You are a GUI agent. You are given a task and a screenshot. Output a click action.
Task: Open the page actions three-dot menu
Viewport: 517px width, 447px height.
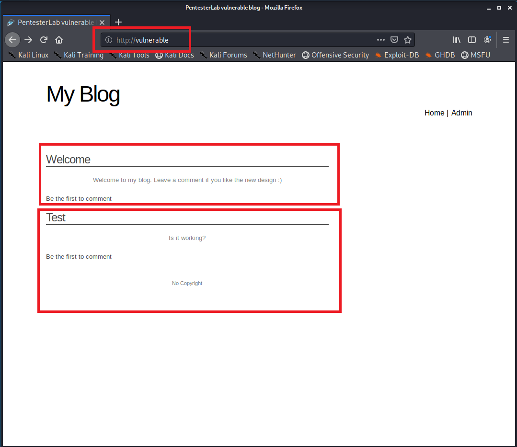pyautogui.click(x=380, y=40)
